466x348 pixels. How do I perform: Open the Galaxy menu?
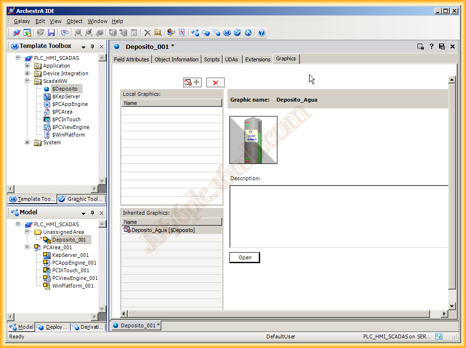click(x=22, y=21)
